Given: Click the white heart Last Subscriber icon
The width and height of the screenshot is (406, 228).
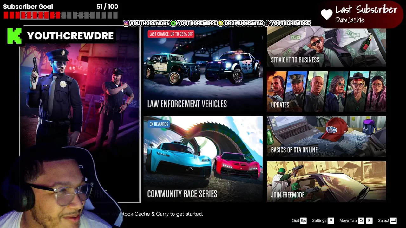Looking at the screenshot, I should point(327,14).
